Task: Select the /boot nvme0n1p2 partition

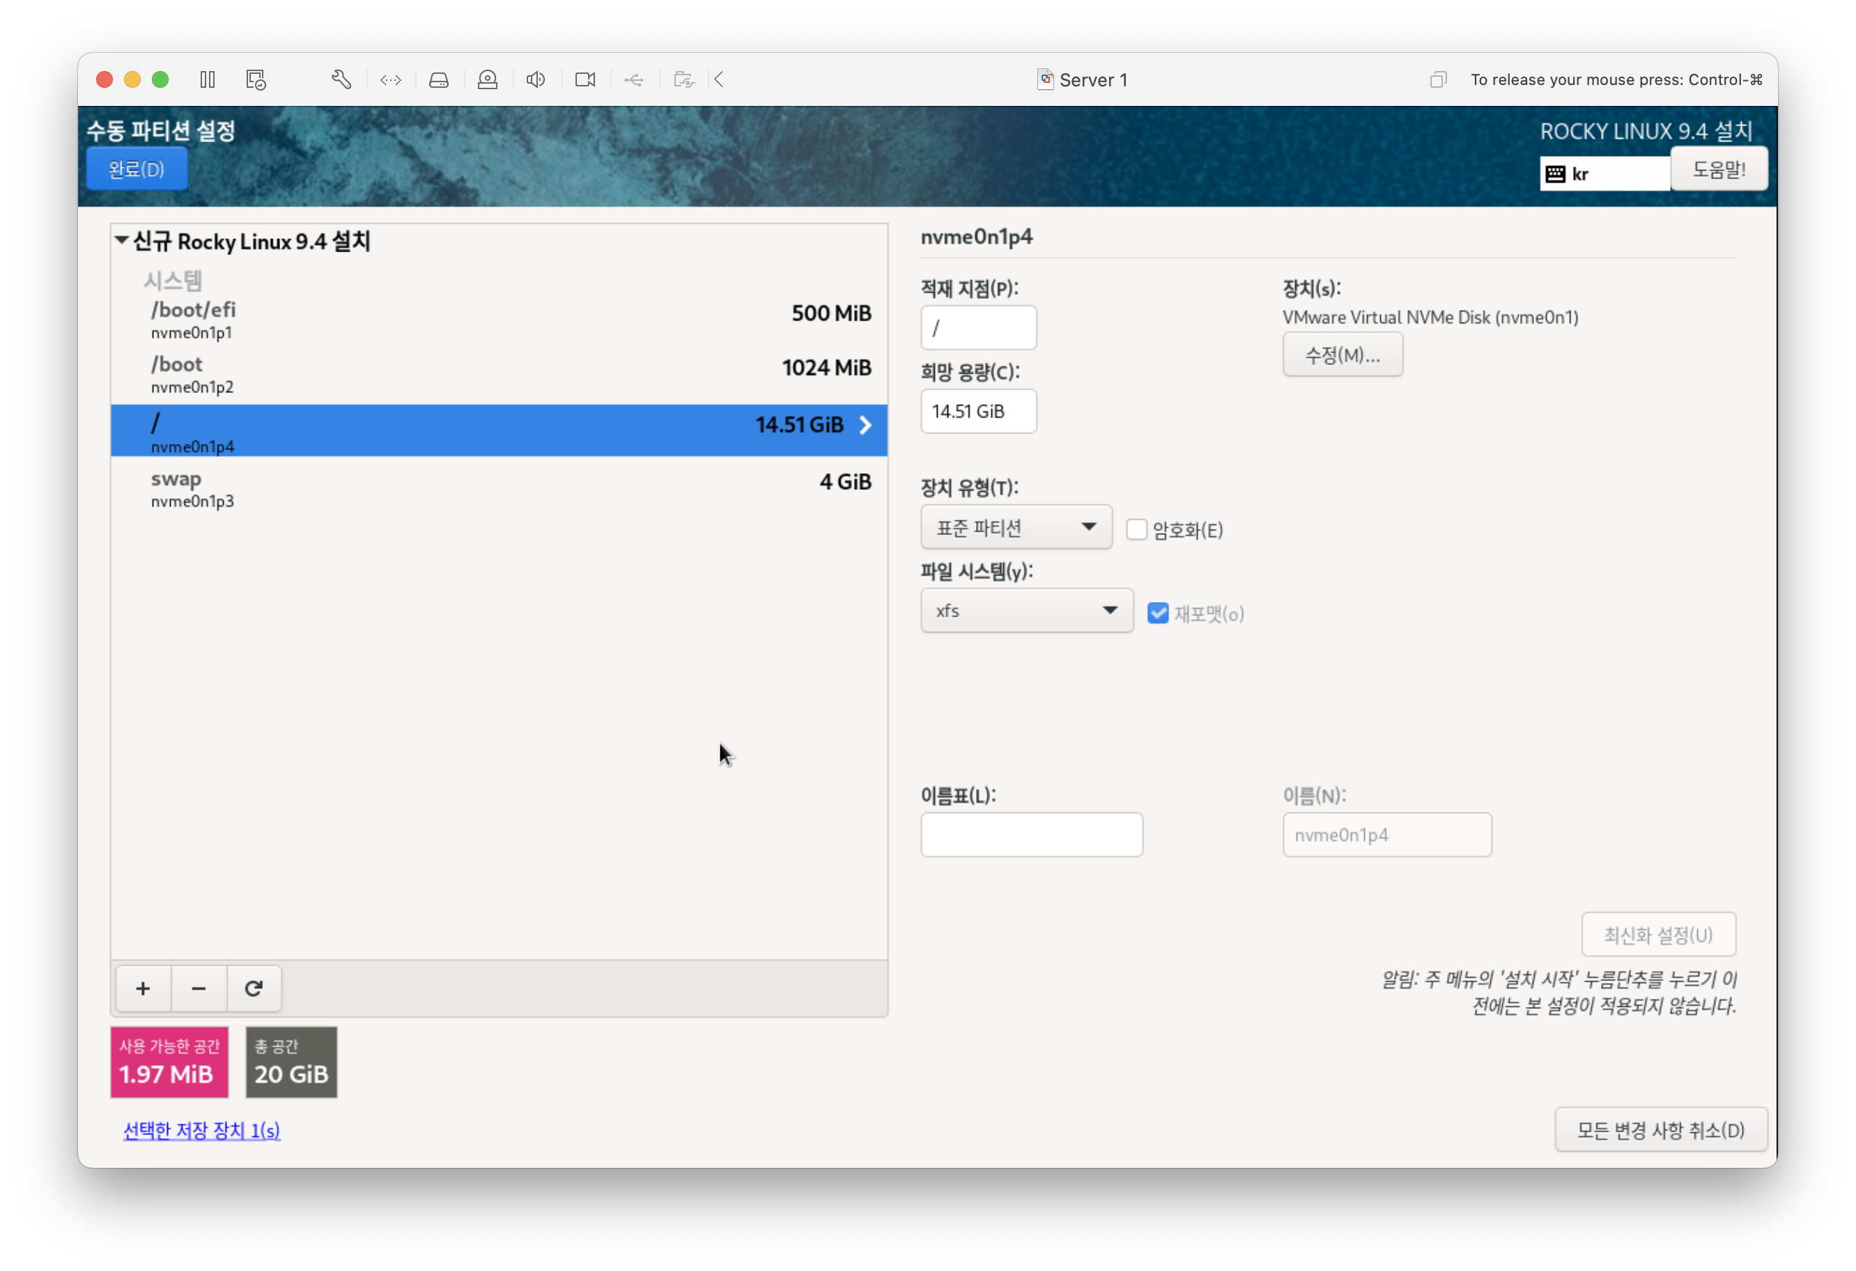Action: click(x=499, y=376)
